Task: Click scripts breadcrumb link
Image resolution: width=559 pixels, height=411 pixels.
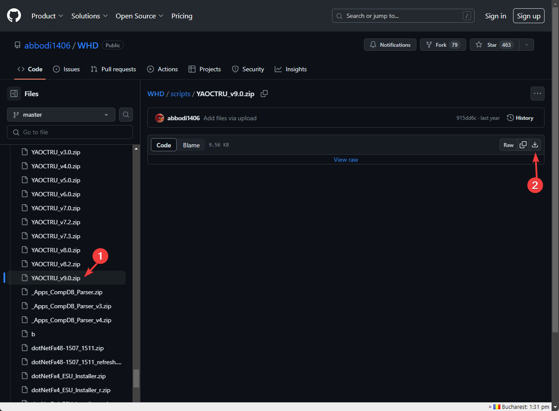Action: pyautogui.click(x=181, y=94)
